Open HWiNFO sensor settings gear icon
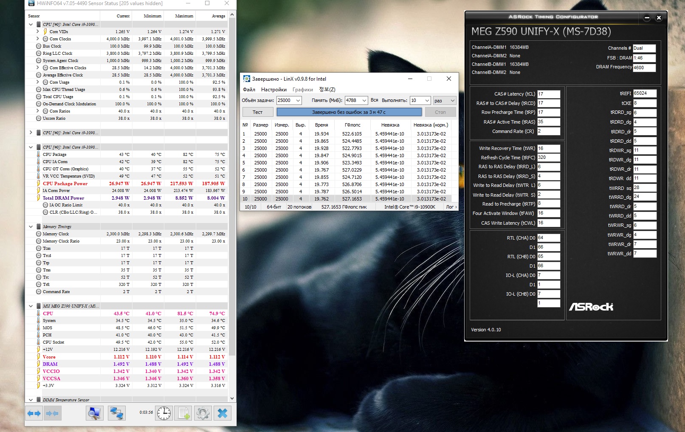Viewport: 685px width, 432px height. point(203,413)
